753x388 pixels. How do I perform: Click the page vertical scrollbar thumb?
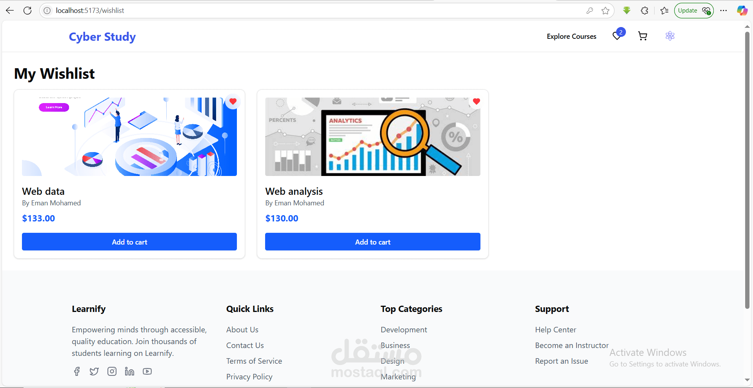point(747,170)
